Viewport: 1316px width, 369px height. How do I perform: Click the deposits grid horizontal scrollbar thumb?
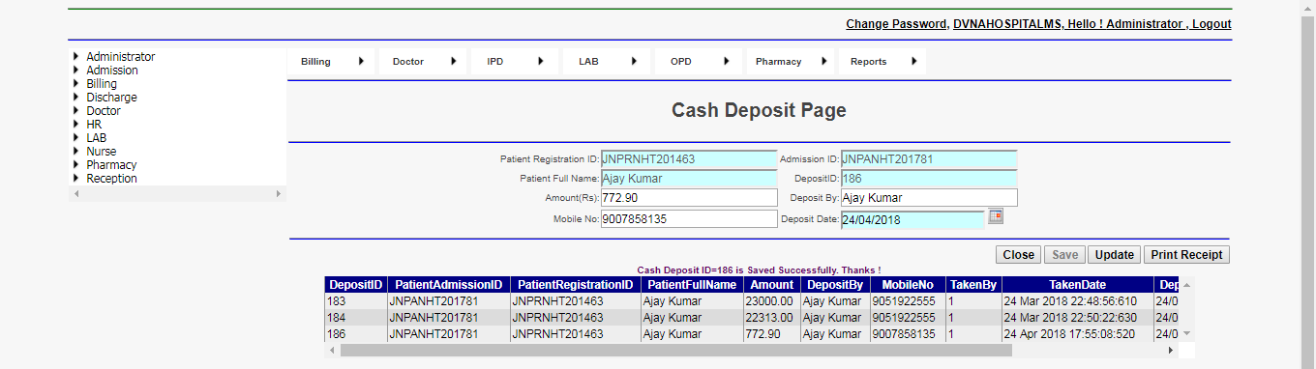675,351
